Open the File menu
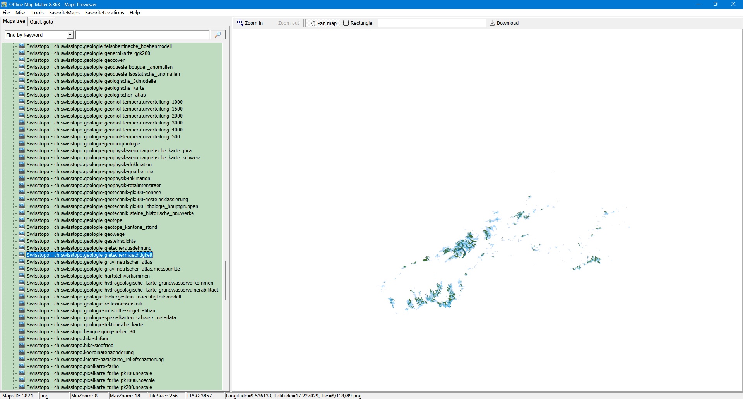The image size is (743, 399). pyautogui.click(x=6, y=13)
